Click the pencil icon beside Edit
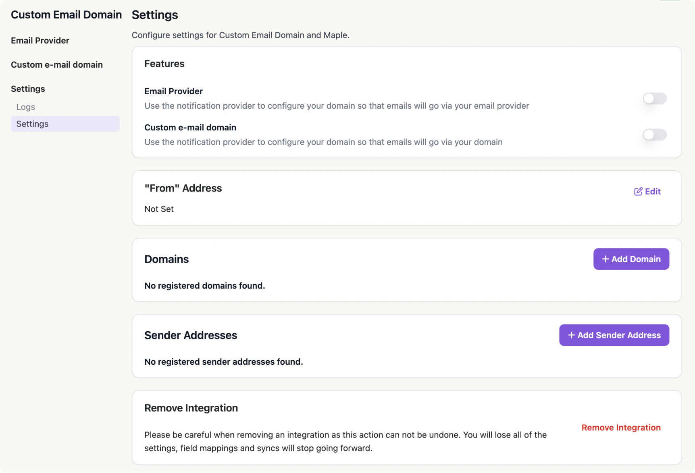The image size is (695, 473). coord(638,192)
